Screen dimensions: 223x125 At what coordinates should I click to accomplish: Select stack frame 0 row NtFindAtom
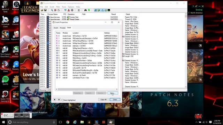click(x=87, y=36)
